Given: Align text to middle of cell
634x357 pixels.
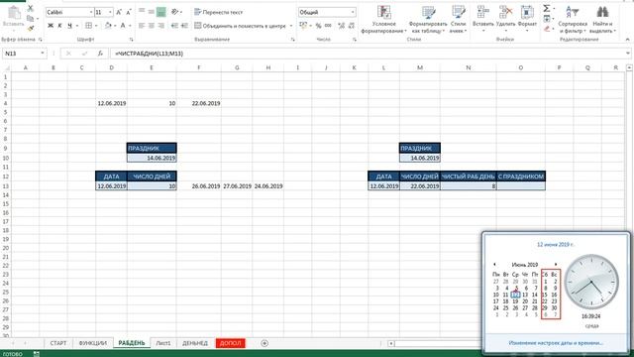Looking at the screenshot, I should click(152, 12).
